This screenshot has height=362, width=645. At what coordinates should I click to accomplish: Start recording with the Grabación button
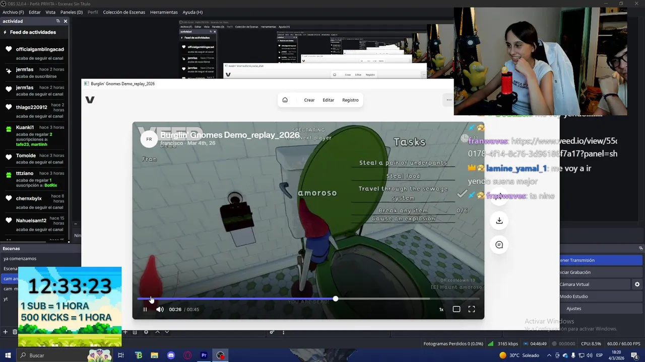coord(601,272)
